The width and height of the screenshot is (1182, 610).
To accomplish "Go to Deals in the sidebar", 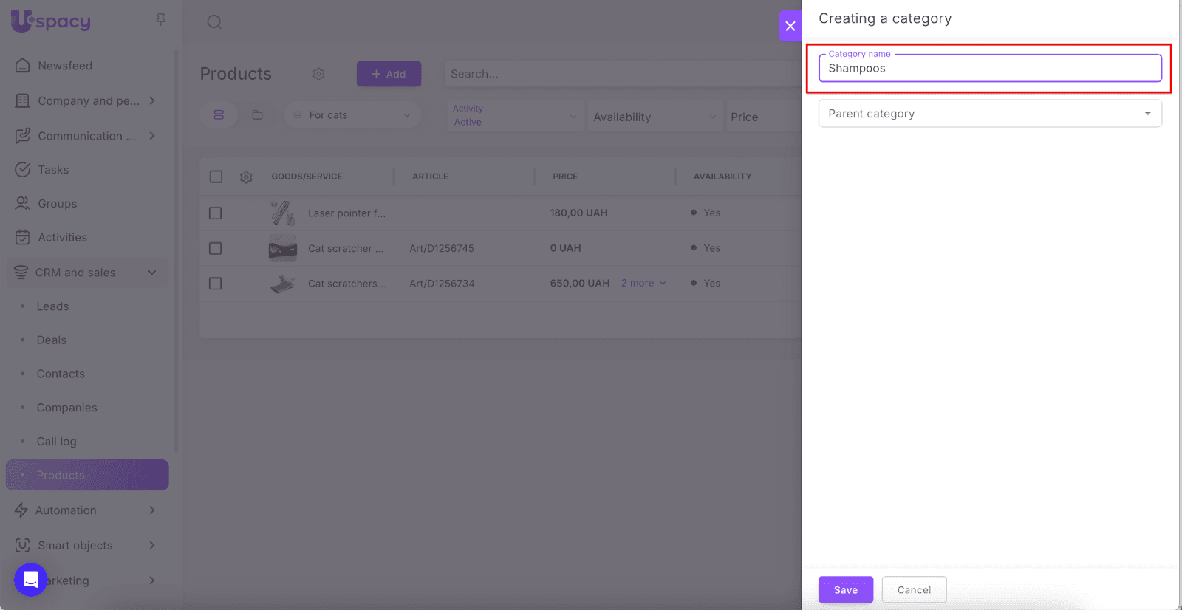I will (52, 340).
